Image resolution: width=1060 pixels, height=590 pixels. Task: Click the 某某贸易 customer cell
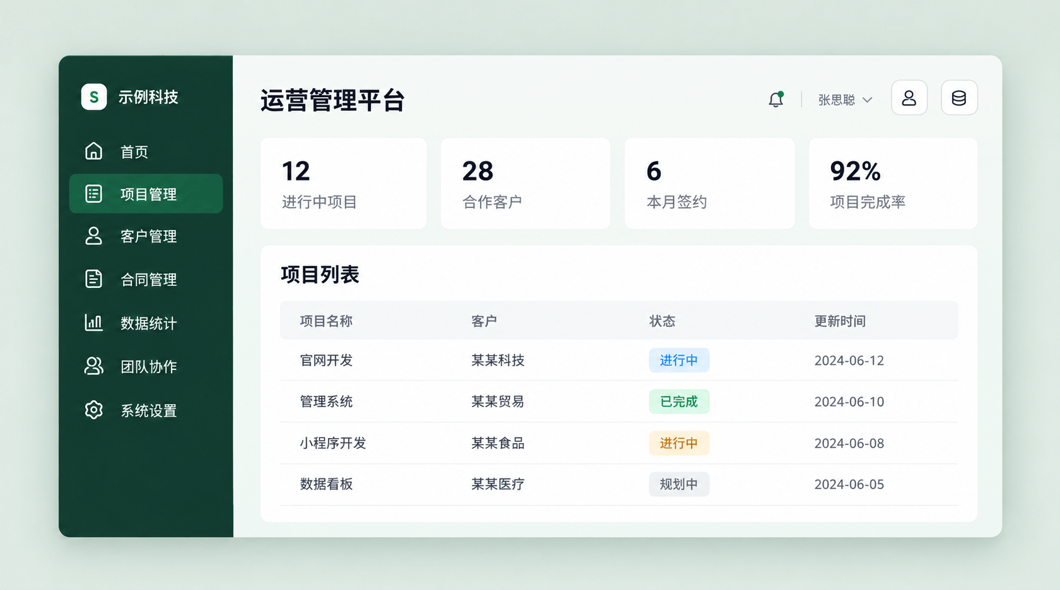pos(498,402)
